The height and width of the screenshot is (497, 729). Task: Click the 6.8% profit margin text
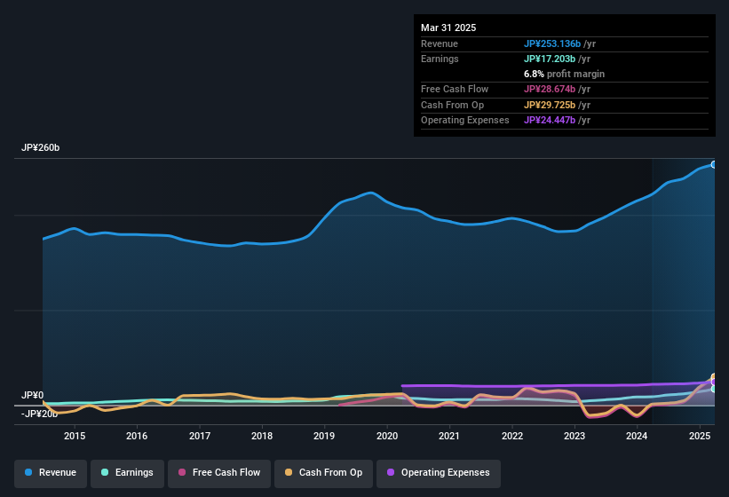click(x=564, y=74)
